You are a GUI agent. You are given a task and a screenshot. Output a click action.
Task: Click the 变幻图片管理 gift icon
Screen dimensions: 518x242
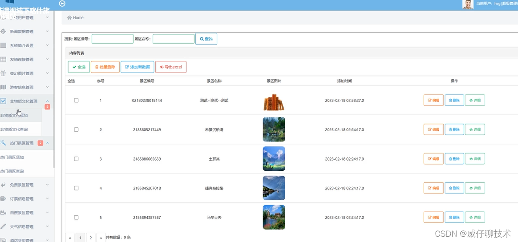pyautogui.click(x=3, y=73)
